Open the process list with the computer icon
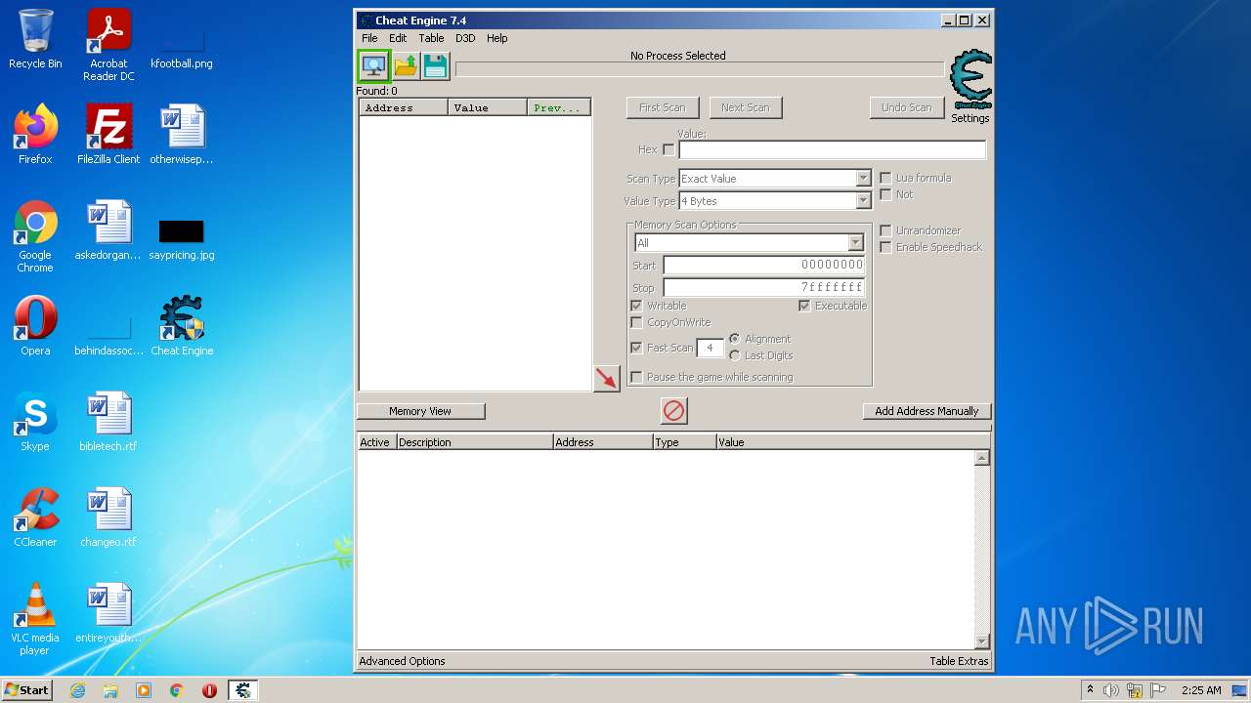Image resolution: width=1251 pixels, height=703 pixels. pyautogui.click(x=373, y=66)
